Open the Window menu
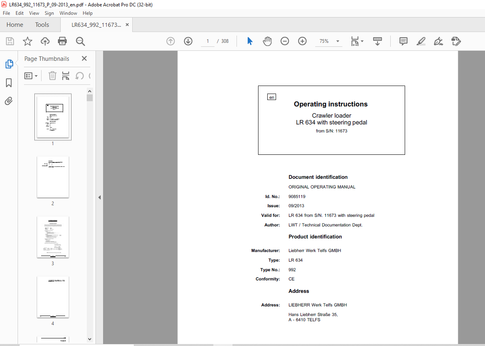The width and height of the screenshot is (485, 346). tap(68, 13)
